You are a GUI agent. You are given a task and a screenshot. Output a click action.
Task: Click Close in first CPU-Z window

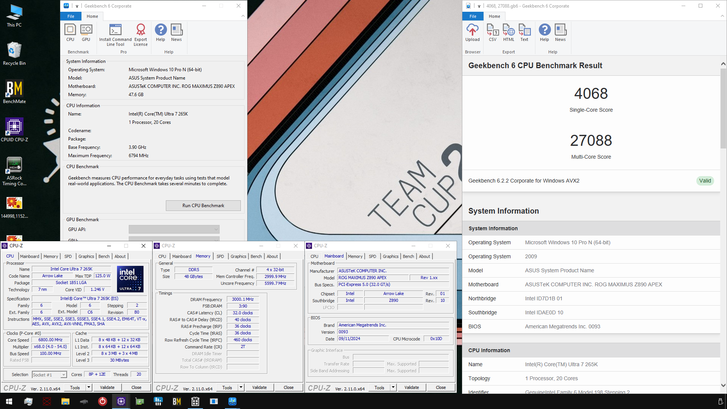136,387
